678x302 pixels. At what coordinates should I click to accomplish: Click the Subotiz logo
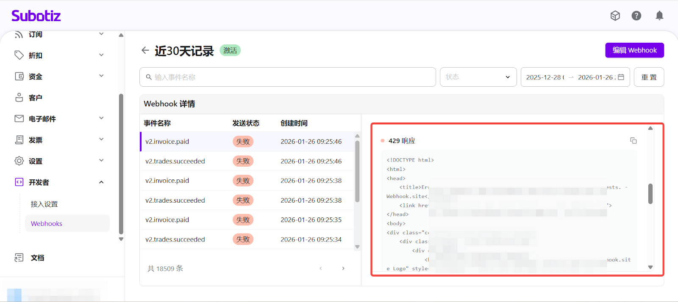pyautogui.click(x=36, y=16)
